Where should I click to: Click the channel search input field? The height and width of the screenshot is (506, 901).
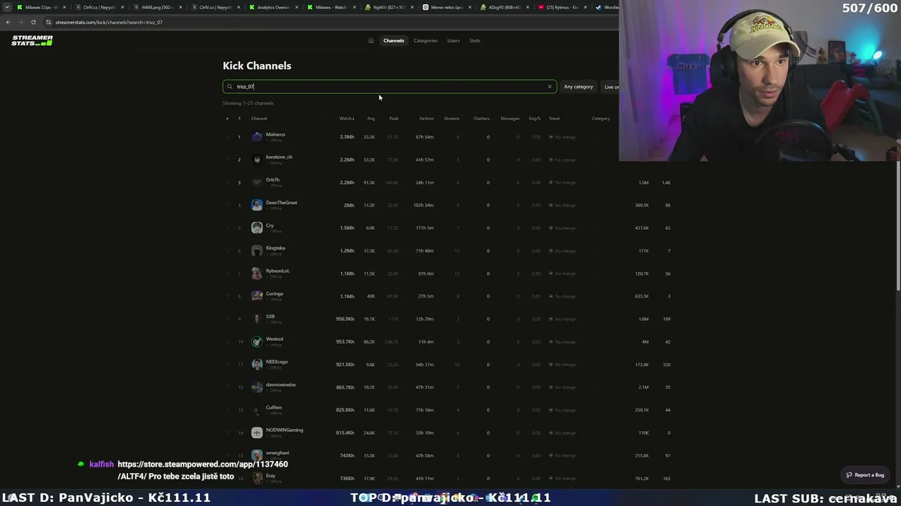click(x=389, y=86)
